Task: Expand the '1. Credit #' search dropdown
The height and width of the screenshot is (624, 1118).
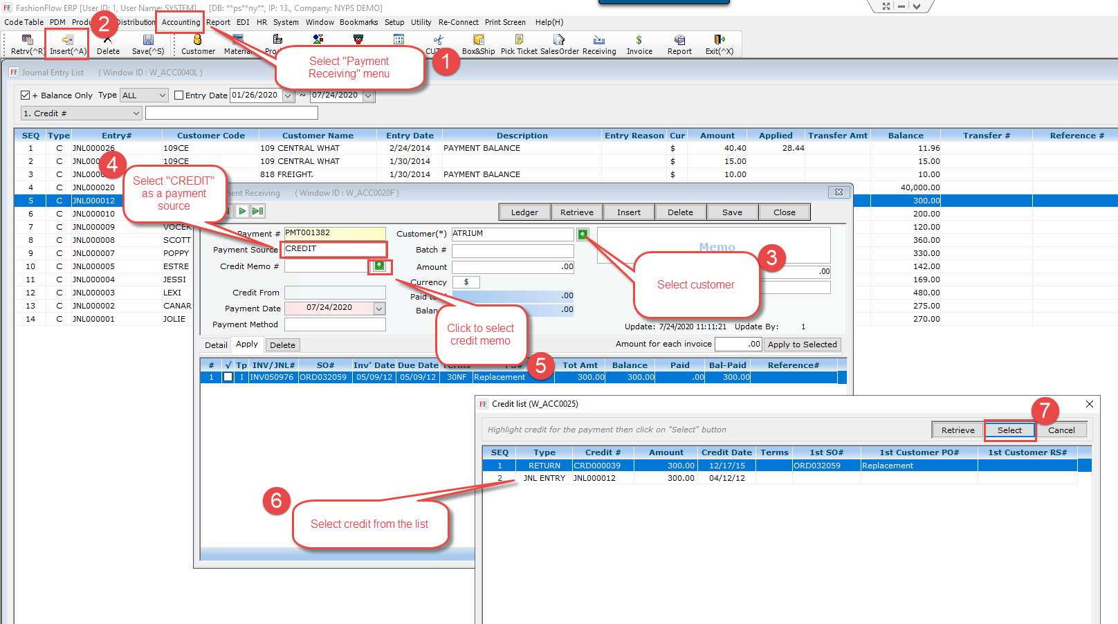Action: pos(136,113)
